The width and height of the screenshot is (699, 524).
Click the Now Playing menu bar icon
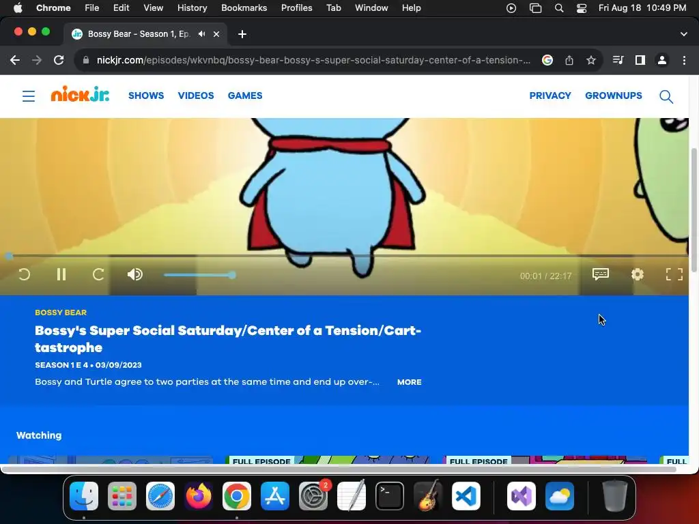click(x=511, y=8)
